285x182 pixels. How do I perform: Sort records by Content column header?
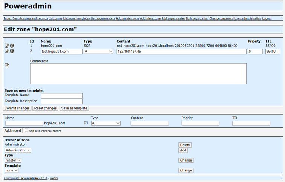click(123, 41)
